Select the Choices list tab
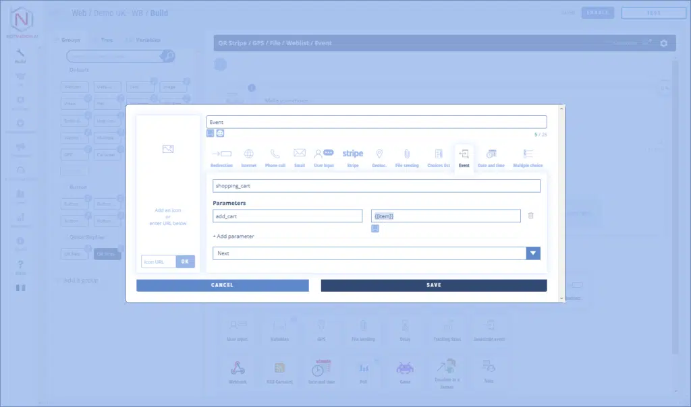Screen dimensions: 691x407 pyautogui.click(x=439, y=157)
